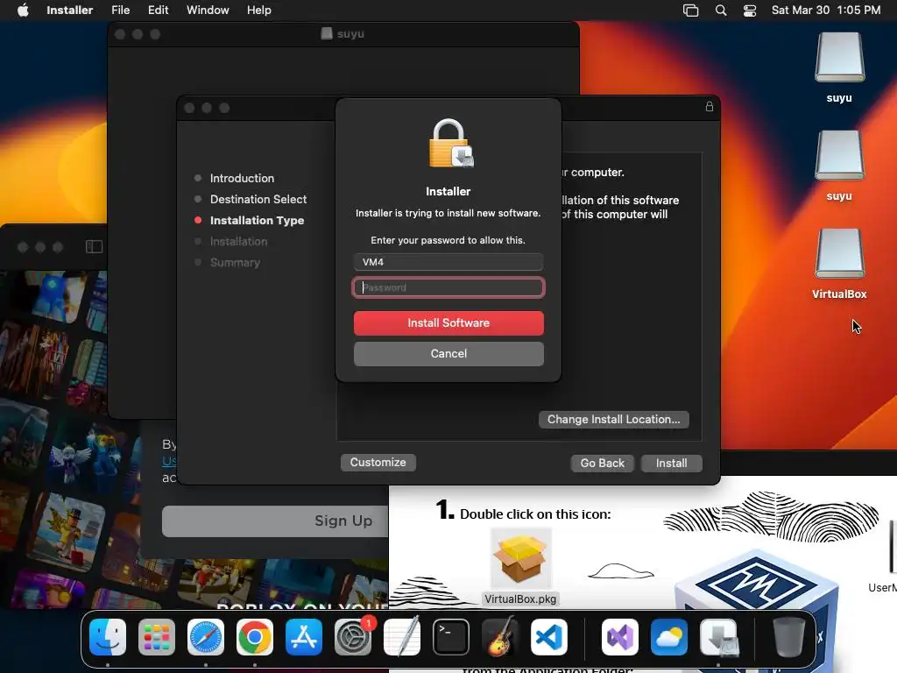
Task: Open Google Chrome from the Dock
Action: coord(255,637)
